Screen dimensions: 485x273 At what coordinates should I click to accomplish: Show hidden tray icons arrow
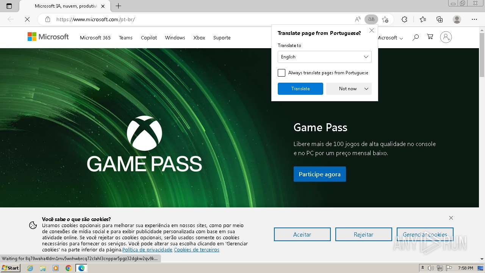tap(422, 268)
